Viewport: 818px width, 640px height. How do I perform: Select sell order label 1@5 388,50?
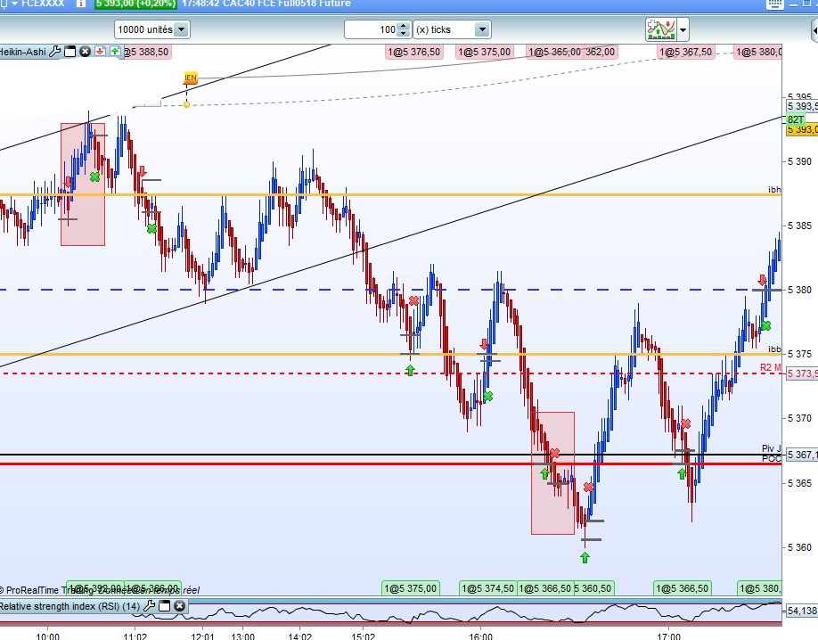tap(147, 53)
